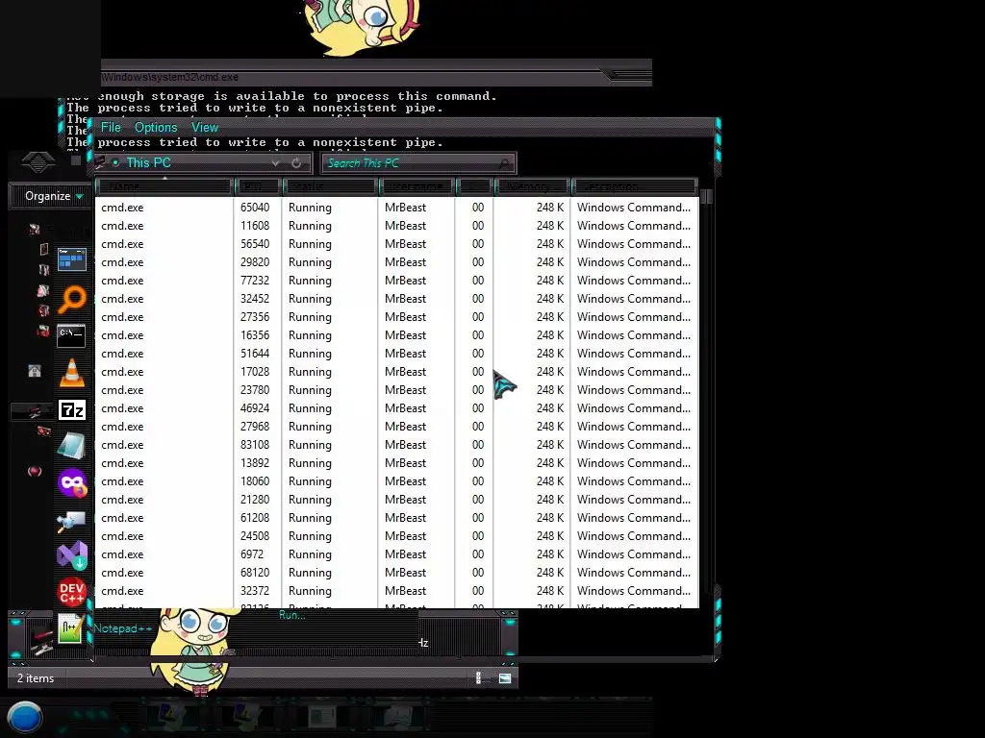Launch the orange magnifier search app icon
Image resolution: width=985 pixels, height=738 pixels.
point(71,299)
